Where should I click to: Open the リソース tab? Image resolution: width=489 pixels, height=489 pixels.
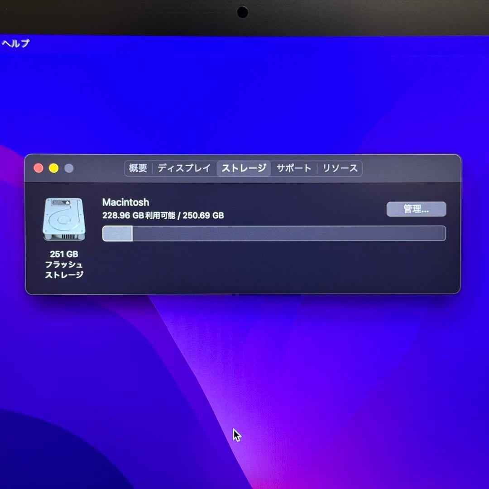click(340, 168)
